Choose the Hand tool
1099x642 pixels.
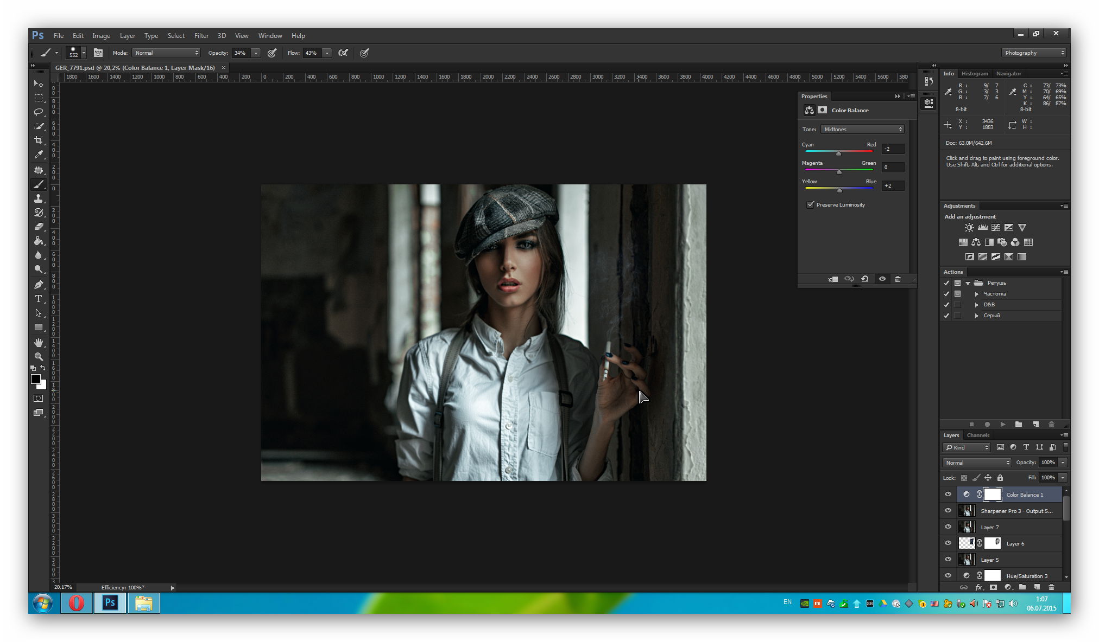[39, 343]
